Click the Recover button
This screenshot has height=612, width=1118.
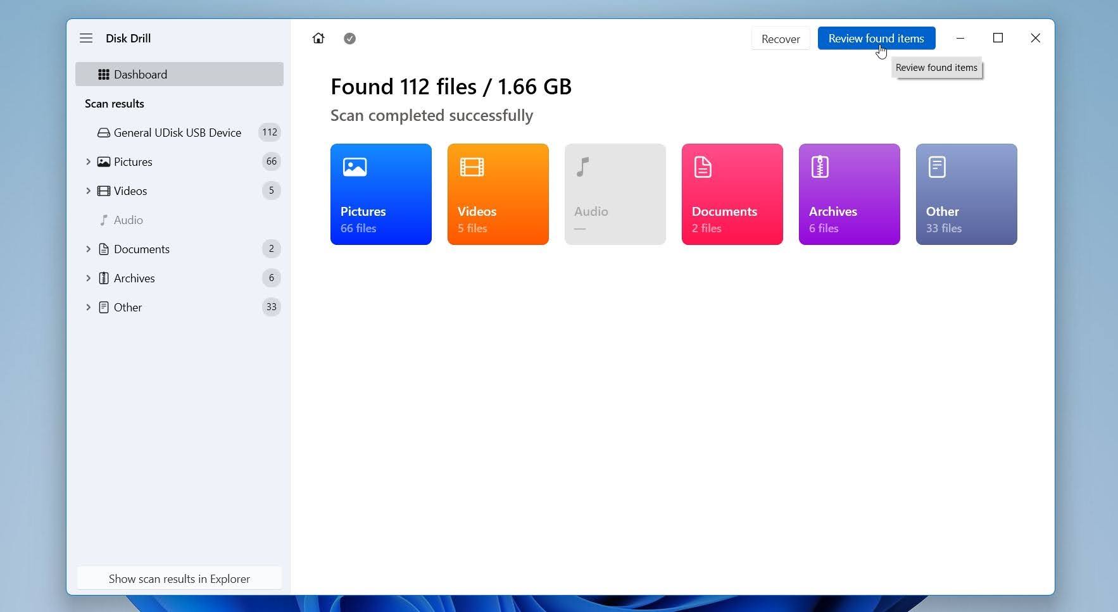click(781, 39)
